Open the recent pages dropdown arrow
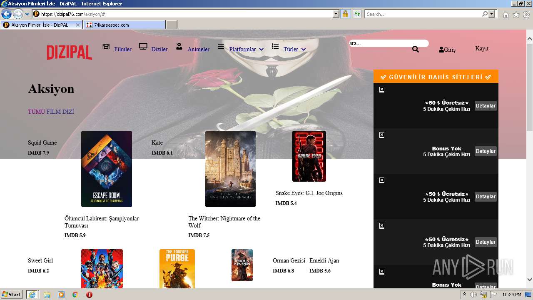533x300 pixels. [27, 14]
